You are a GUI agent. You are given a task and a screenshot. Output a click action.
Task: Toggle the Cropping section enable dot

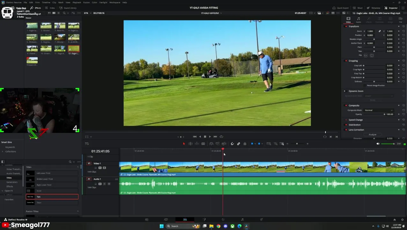tap(346, 61)
